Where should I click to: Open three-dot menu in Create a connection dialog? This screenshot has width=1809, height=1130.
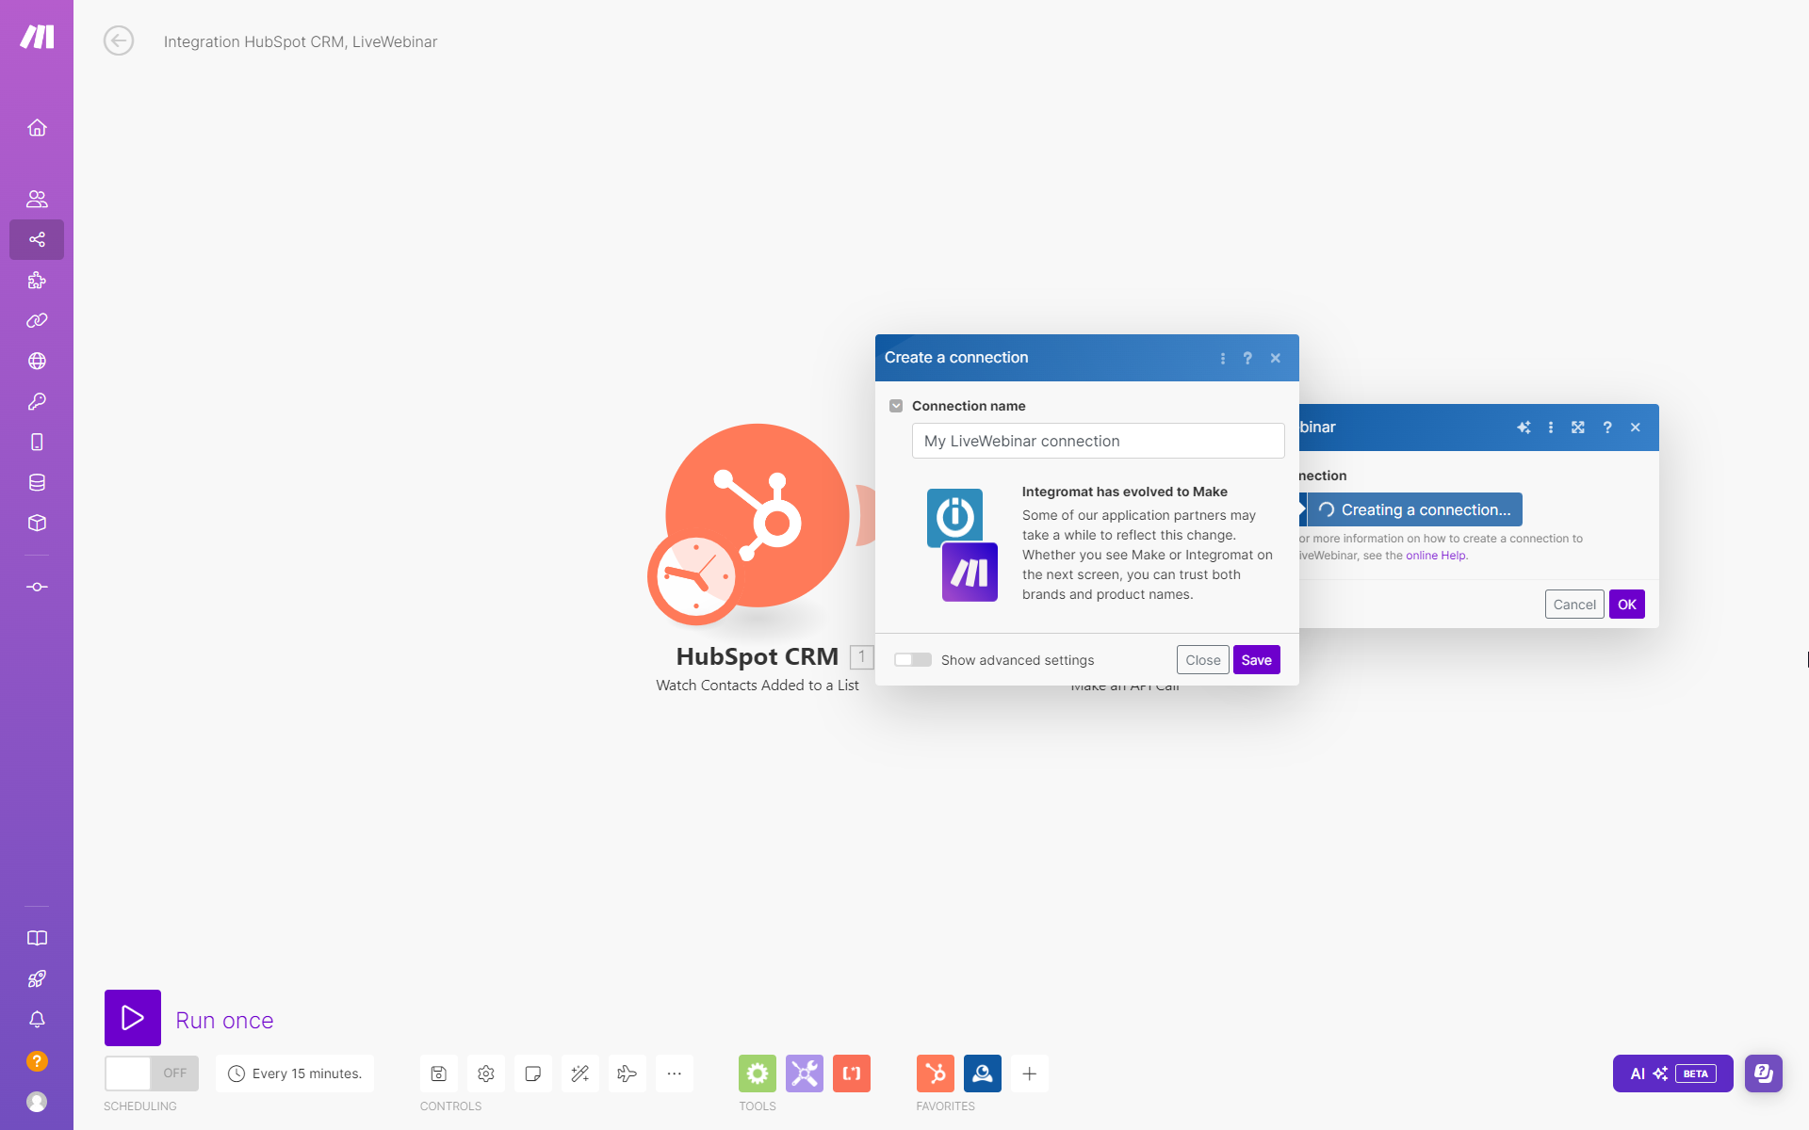1223,359
